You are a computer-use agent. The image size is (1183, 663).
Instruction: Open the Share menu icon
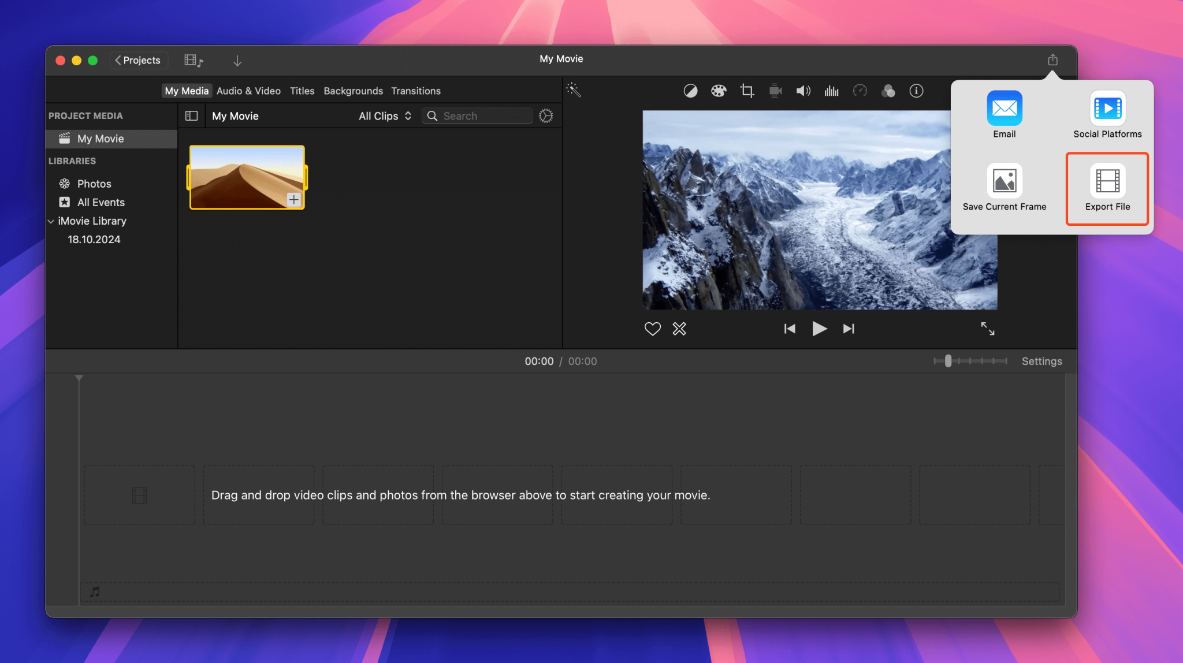click(x=1054, y=59)
